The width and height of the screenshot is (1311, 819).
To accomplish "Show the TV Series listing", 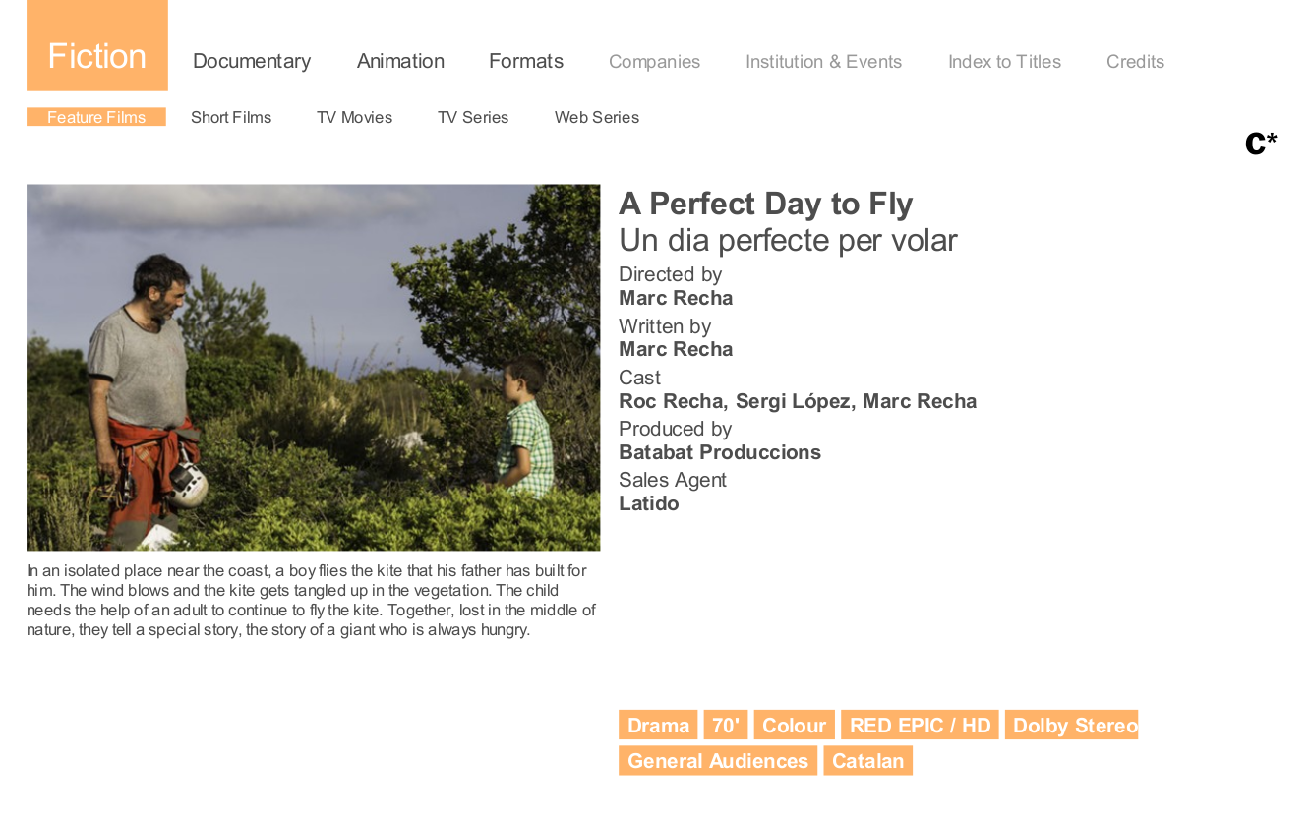I will (x=473, y=118).
